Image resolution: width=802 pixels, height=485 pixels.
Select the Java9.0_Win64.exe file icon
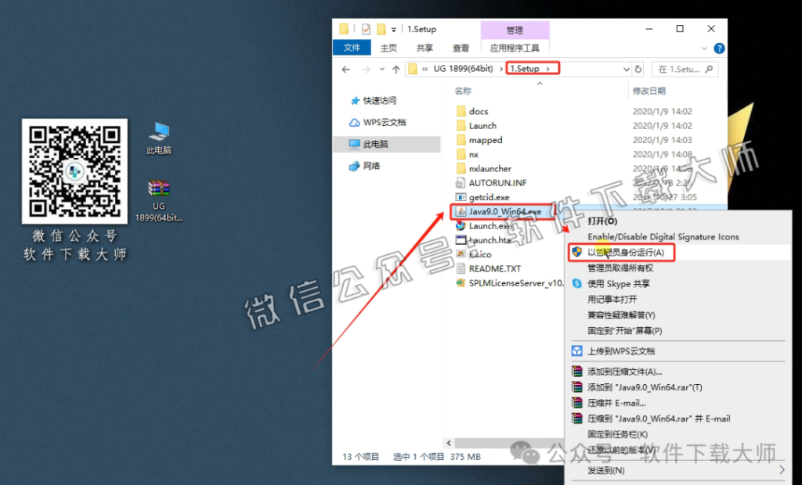coord(461,211)
